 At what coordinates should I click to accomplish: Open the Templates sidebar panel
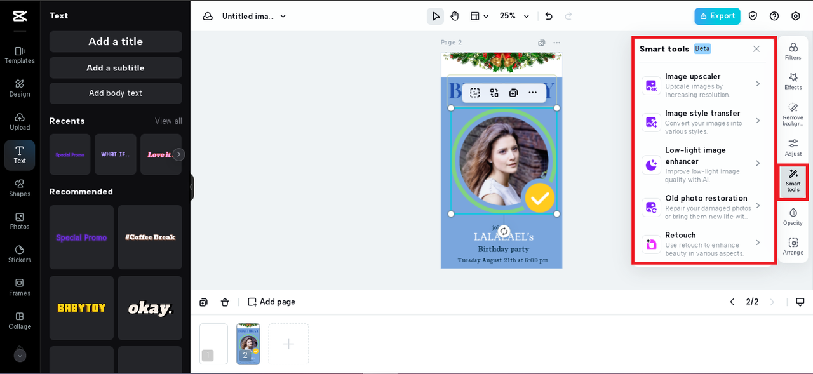click(x=20, y=55)
